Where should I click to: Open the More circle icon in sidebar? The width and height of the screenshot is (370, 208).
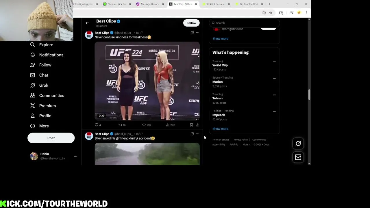(33, 126)
